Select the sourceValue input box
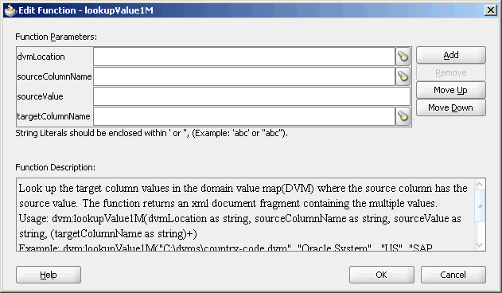The width and height of the screenshot is (502, 293). point(251,96)
